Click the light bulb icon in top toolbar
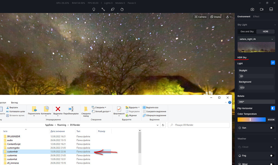This screenshot has width=278, height=165. point(94,9)
